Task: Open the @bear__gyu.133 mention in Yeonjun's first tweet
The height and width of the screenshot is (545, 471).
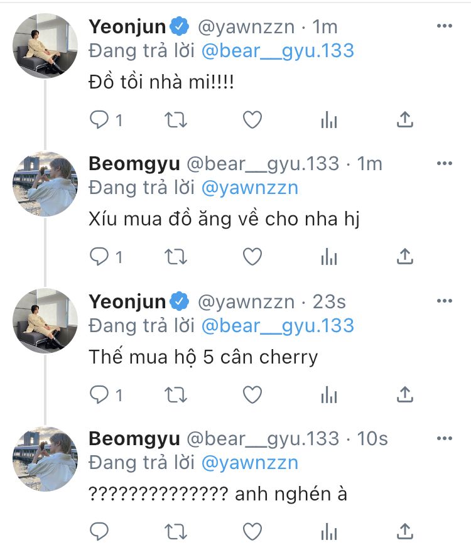Action: click(278, 51)
